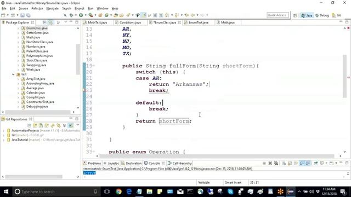
Task: Close the EnumClass.java editor tab
Action: [179, 22]
